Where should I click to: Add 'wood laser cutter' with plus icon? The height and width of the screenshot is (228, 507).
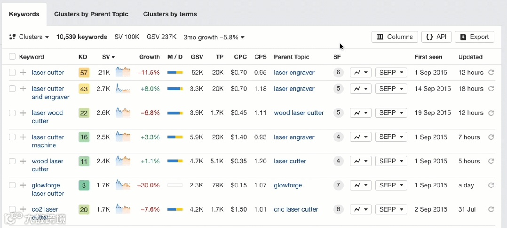pyautogui.click(x=23, y=161)
